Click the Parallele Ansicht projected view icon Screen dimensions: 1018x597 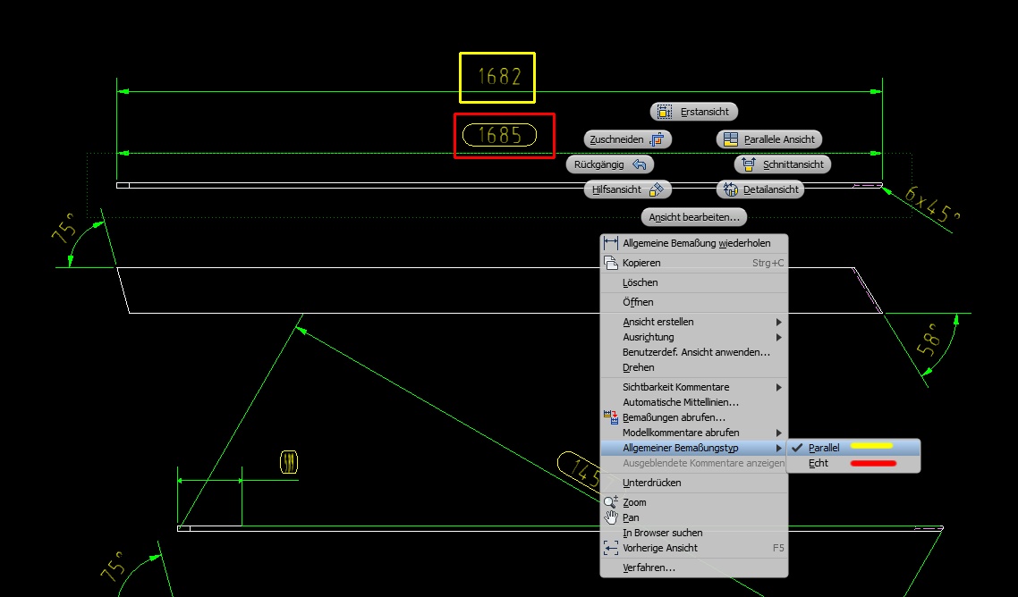[x=731, y=139]
